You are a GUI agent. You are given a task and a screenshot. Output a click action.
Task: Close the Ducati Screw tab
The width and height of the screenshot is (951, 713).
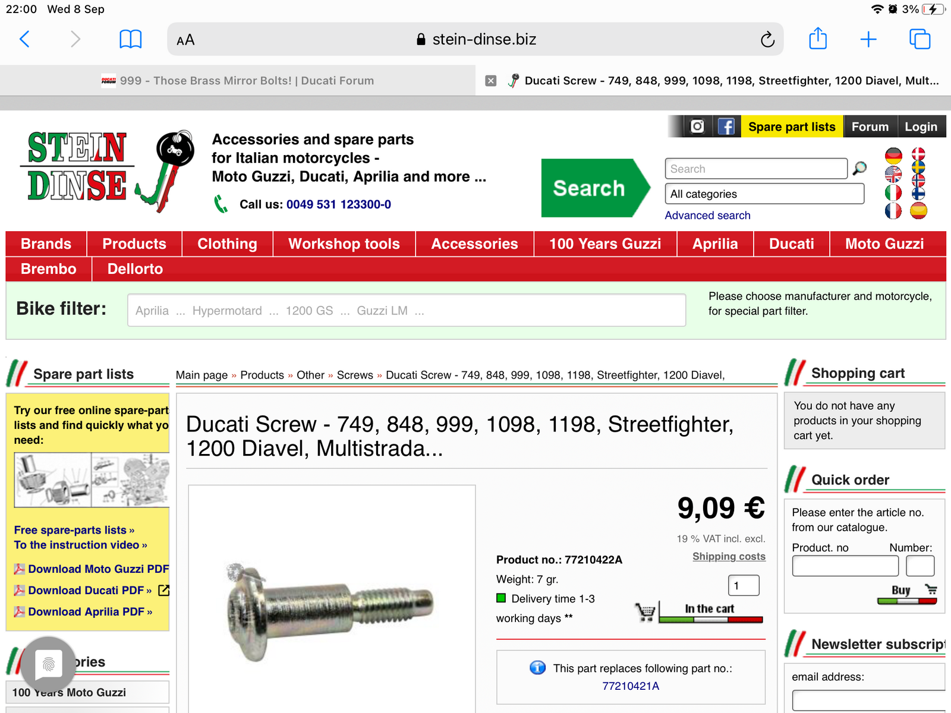point(491,81)
